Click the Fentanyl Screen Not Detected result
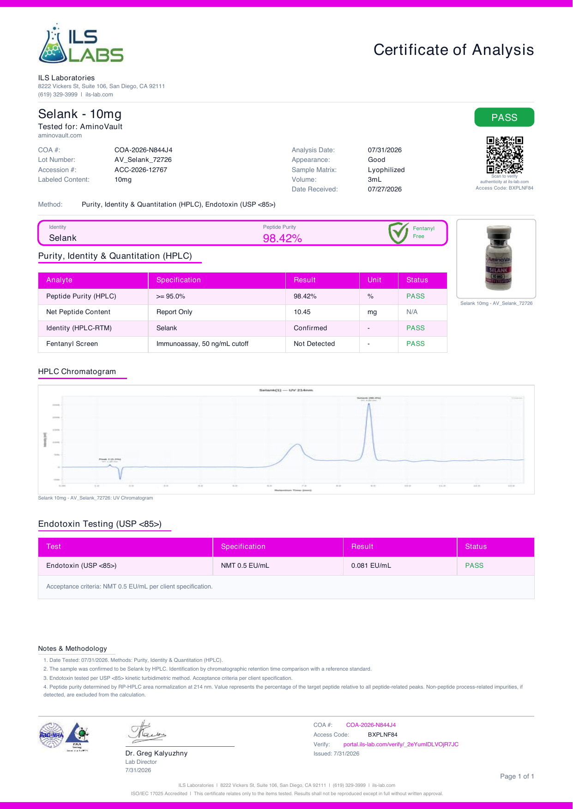Viewport: 573px width, 809px height. 314,344
